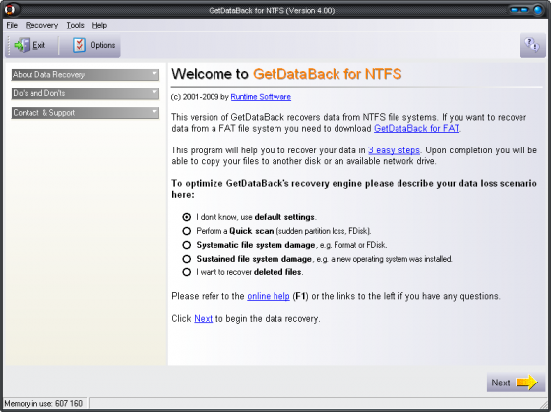Click the inline Next link in text

point(203,319)
